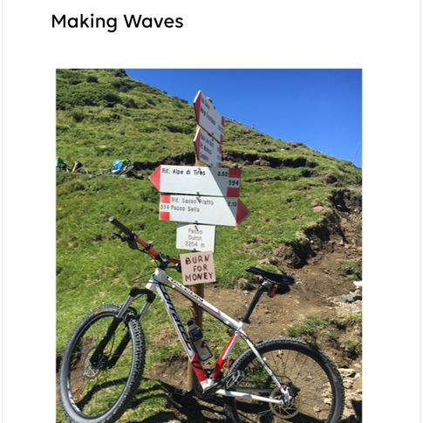The image size is (423, 423).
Task: Select the black bike saddle
Action: [x=270, y=276]
